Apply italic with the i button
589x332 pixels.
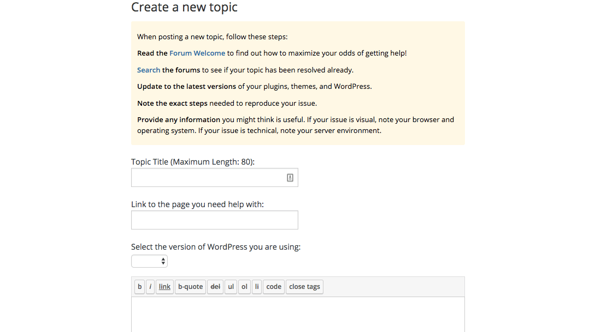(x=150, y=287)
